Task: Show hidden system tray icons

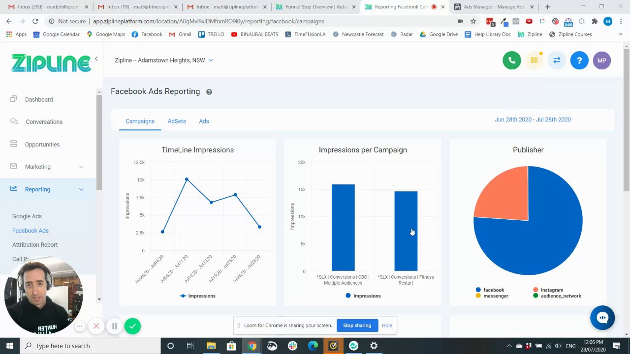Action: click(509, 346)
